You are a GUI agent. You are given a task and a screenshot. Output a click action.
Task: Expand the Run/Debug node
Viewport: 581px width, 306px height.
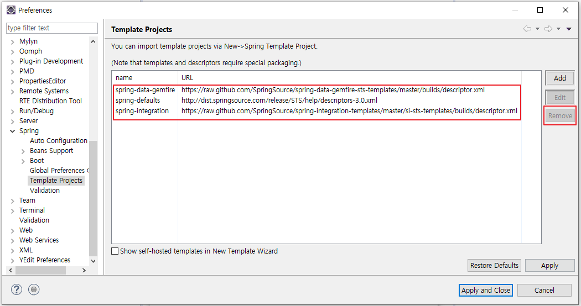click(x=13, y=112)
